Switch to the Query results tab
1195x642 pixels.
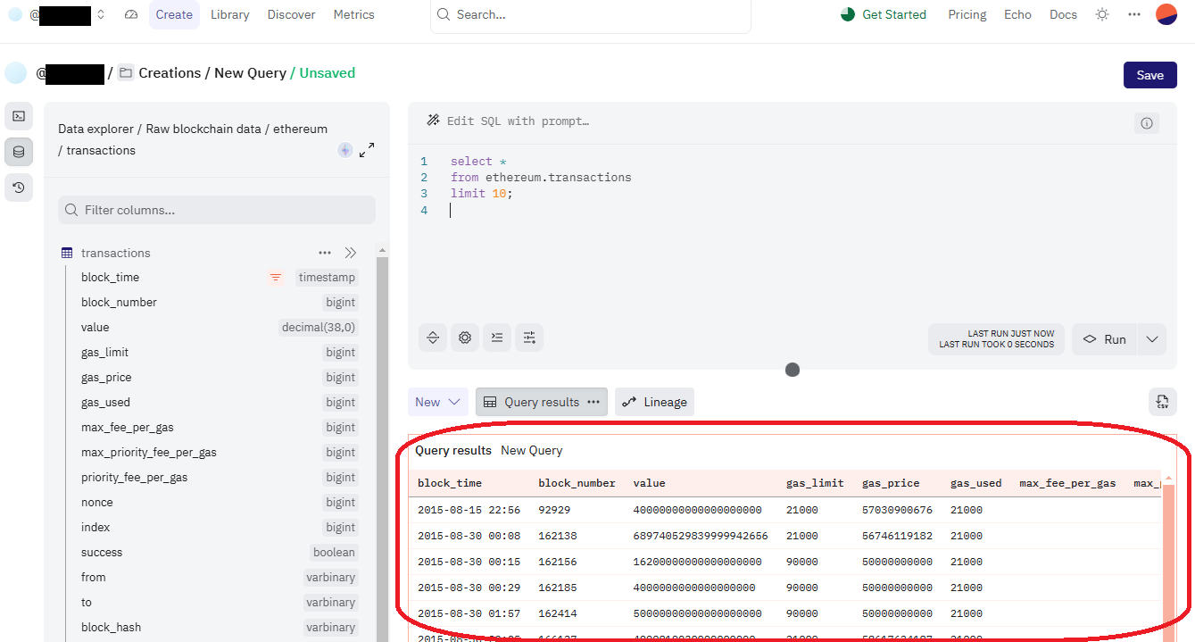[x=542, y=402]
